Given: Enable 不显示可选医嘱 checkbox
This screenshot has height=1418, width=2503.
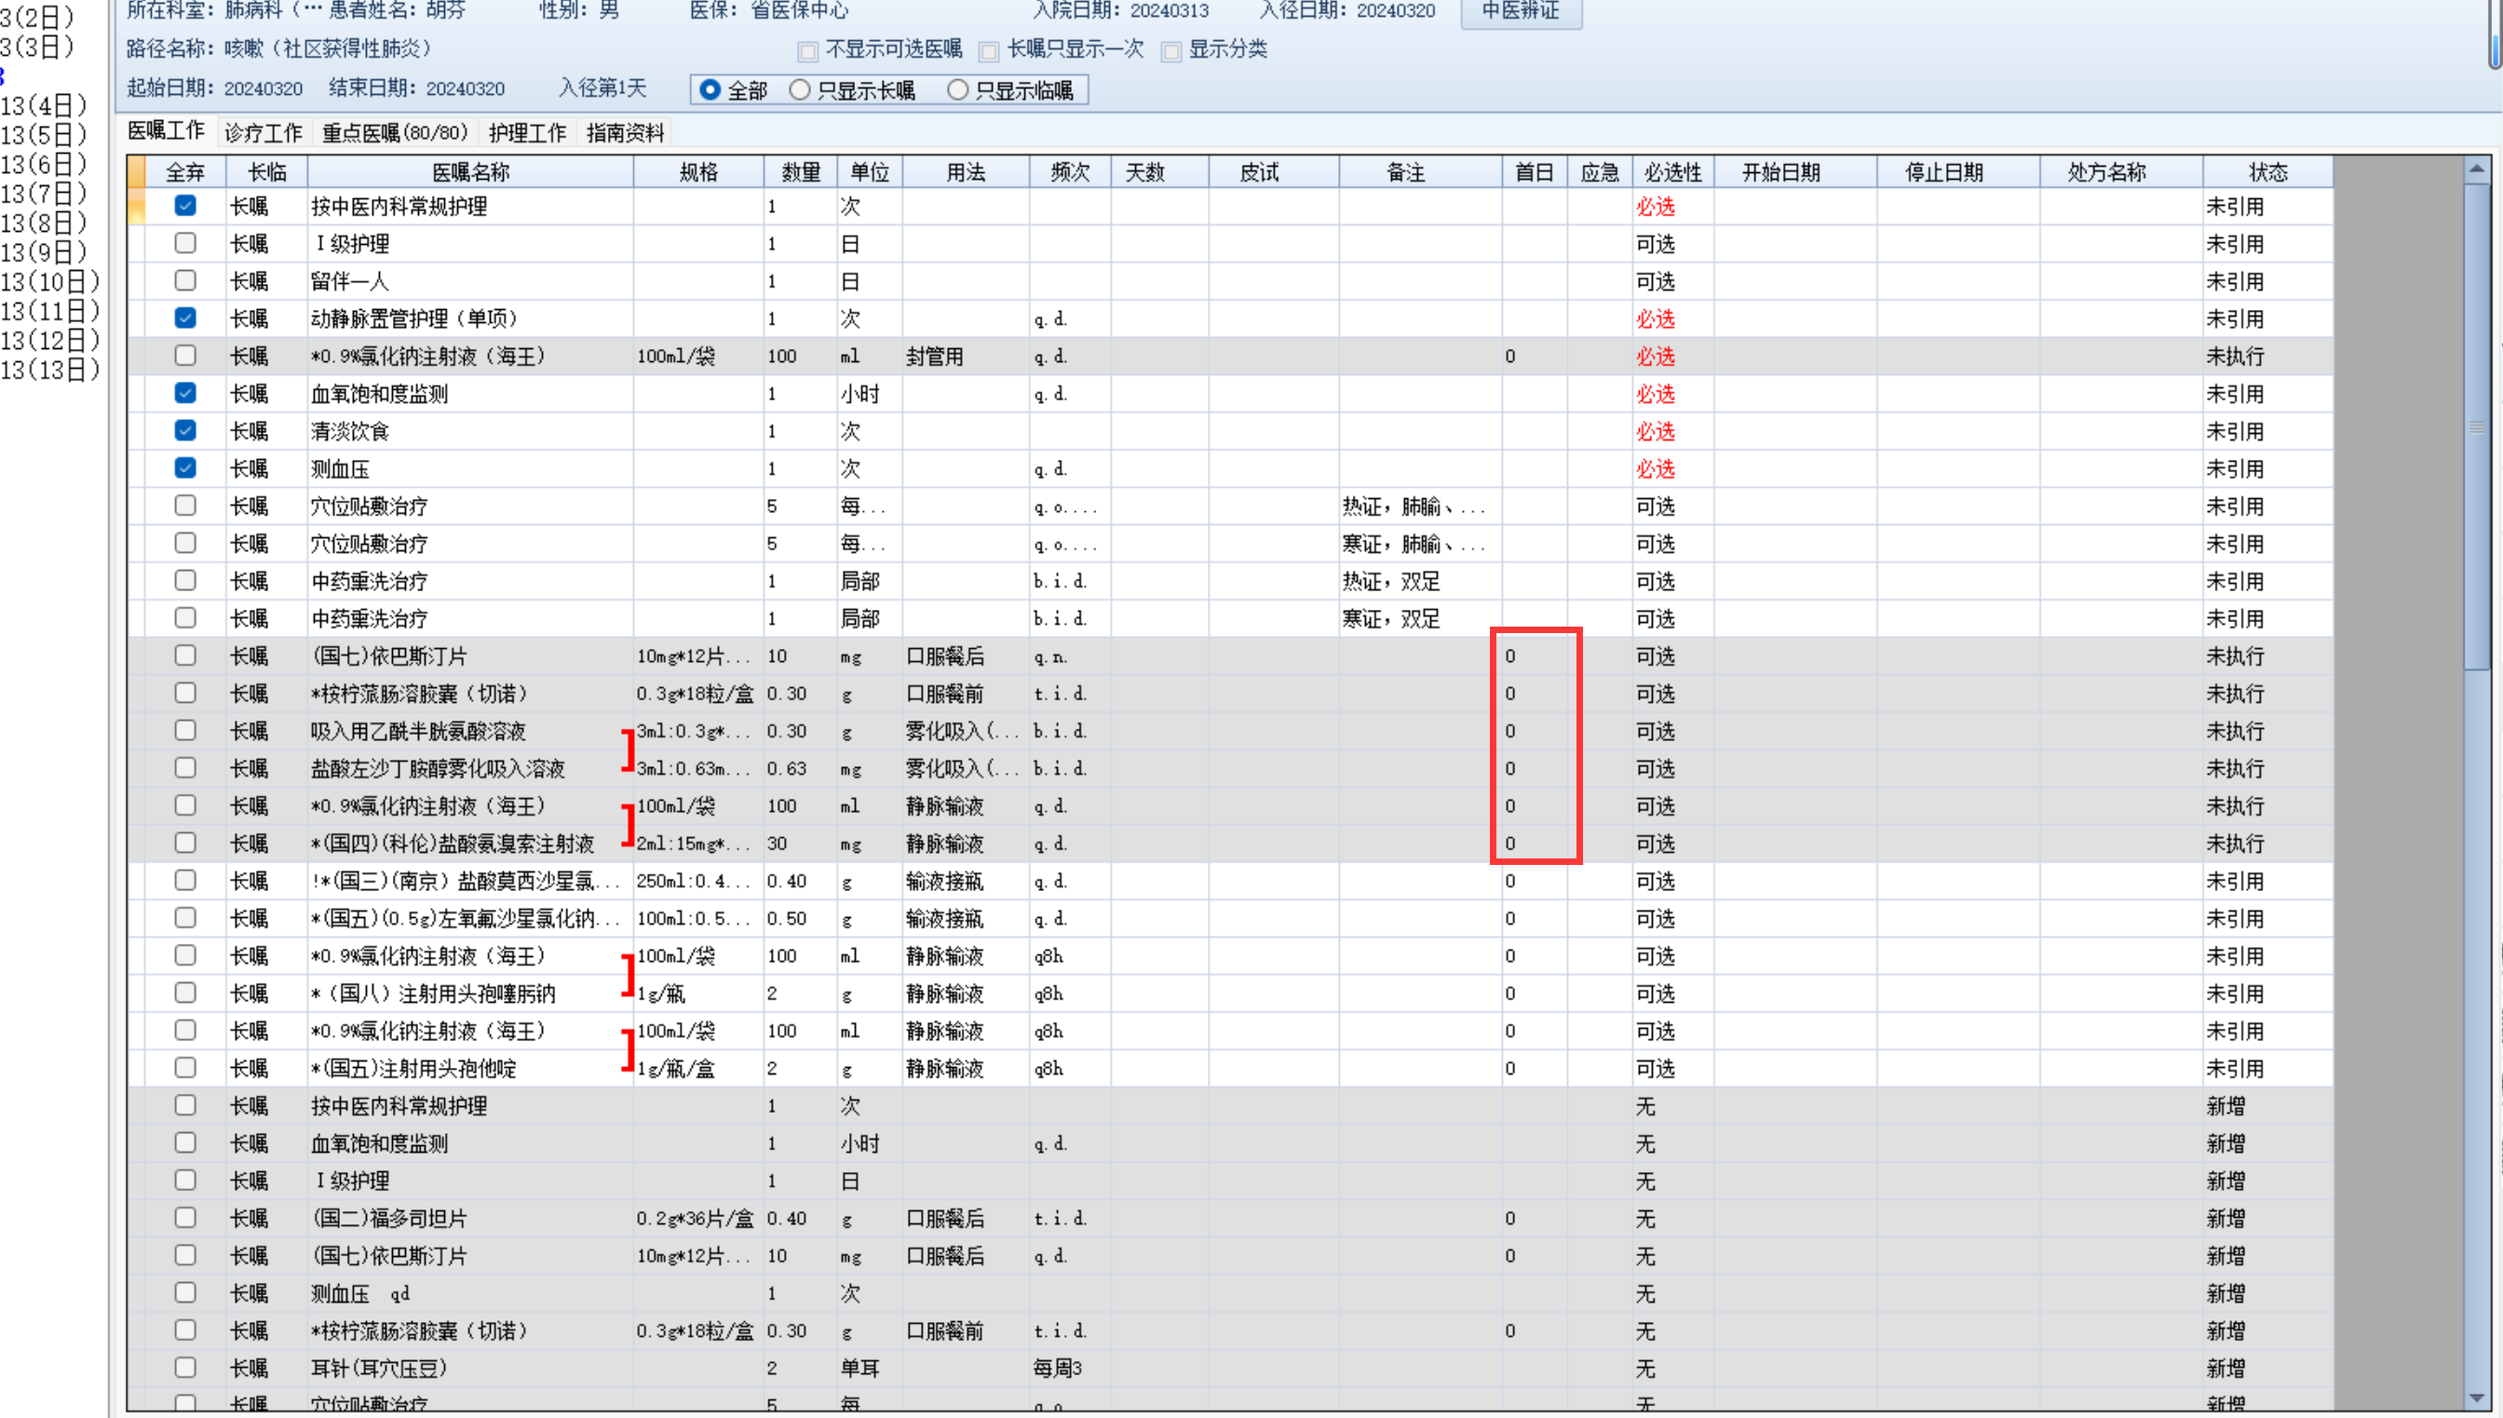Looking at the screenshot, I should click(x=807, y=50).
